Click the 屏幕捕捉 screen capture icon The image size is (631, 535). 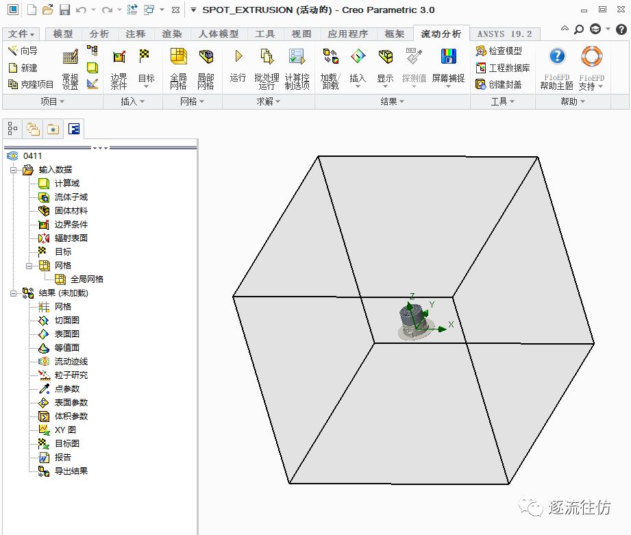tap(448, 68)
